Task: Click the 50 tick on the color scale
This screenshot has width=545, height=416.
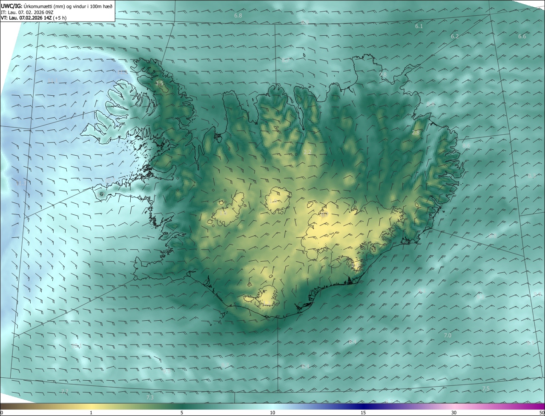Action: [542, 413]
